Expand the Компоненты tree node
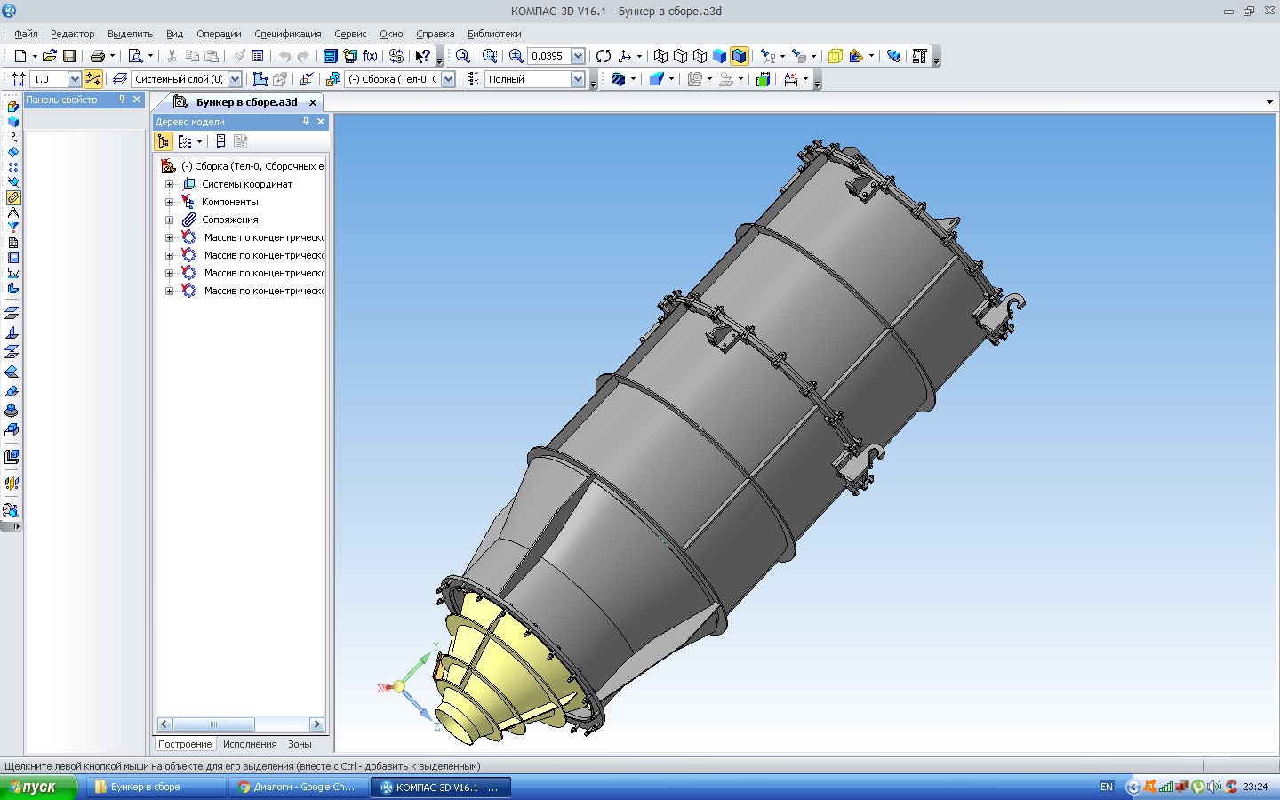Viewport: 1280px width, 800px height. pos(169,202)
